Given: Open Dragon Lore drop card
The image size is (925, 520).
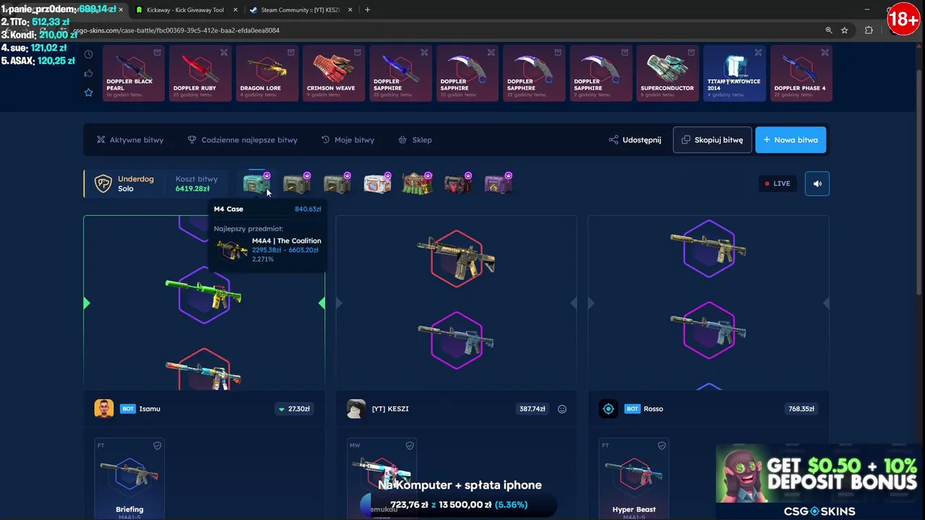Looking at the screenshot, I should coord(267,73).
